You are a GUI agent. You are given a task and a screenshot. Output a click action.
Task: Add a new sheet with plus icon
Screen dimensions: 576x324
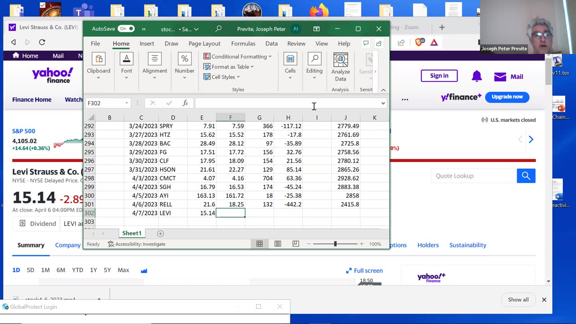coord(160,234)
